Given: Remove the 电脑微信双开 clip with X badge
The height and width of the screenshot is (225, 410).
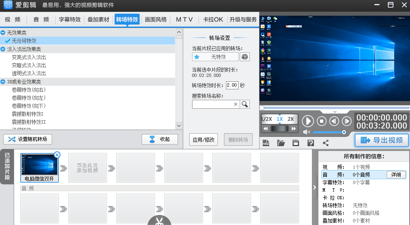Looking at the screenshot, I should point(57,155).
